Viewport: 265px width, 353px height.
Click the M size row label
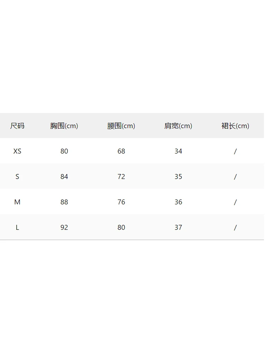coord(17,202)
